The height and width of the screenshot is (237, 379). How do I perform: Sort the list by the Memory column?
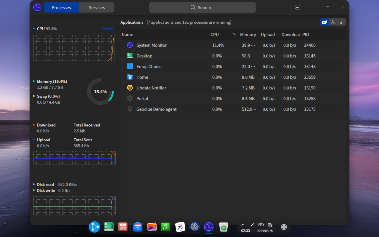[248, 35]
